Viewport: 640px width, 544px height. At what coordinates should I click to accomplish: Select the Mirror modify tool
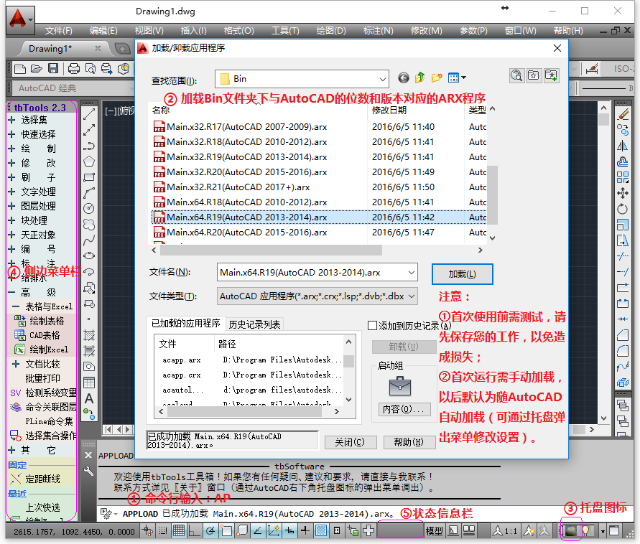tap(623, 146)
